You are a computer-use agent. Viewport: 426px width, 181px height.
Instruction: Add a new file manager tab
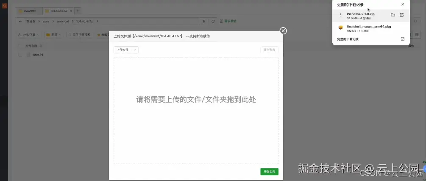click(x=78, y=11)
